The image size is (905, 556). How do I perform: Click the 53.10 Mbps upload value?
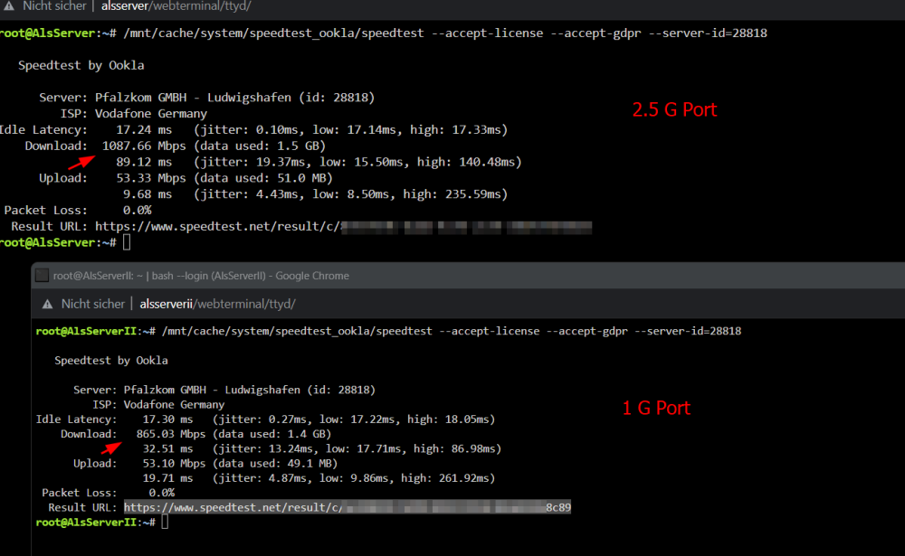[x=174, y=463]
